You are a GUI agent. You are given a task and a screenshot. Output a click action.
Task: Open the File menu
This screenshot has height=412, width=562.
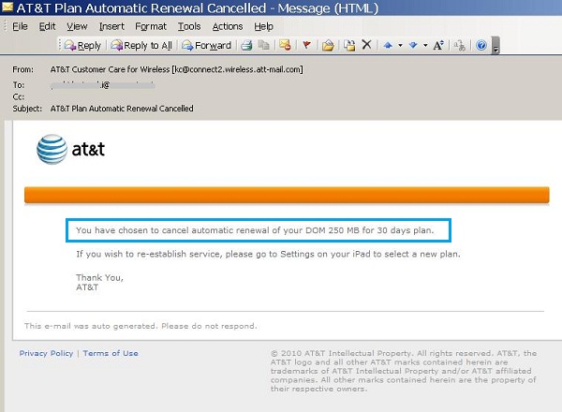pyautogui.click(x=20, y=26)
